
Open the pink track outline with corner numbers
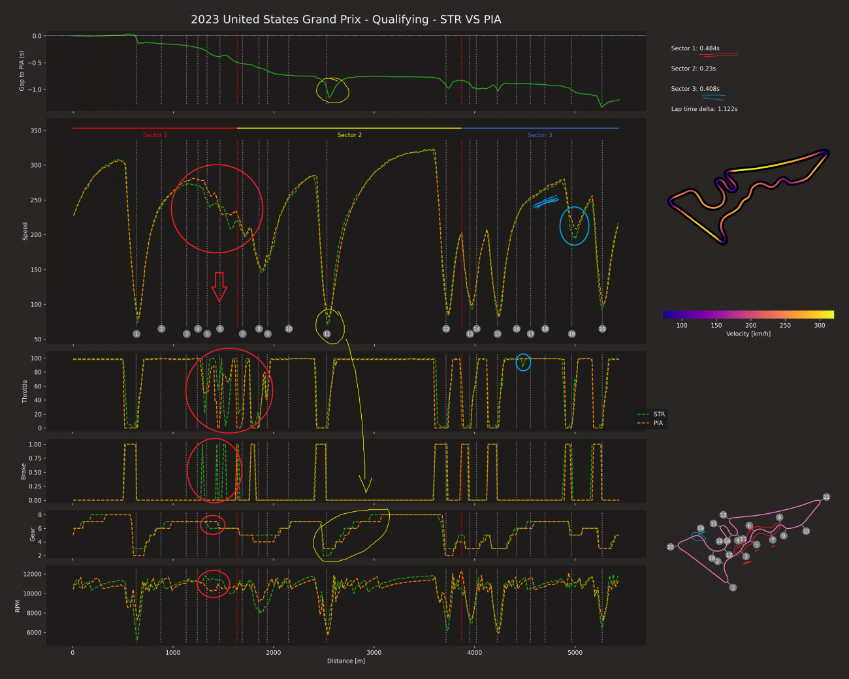point(749,542)
